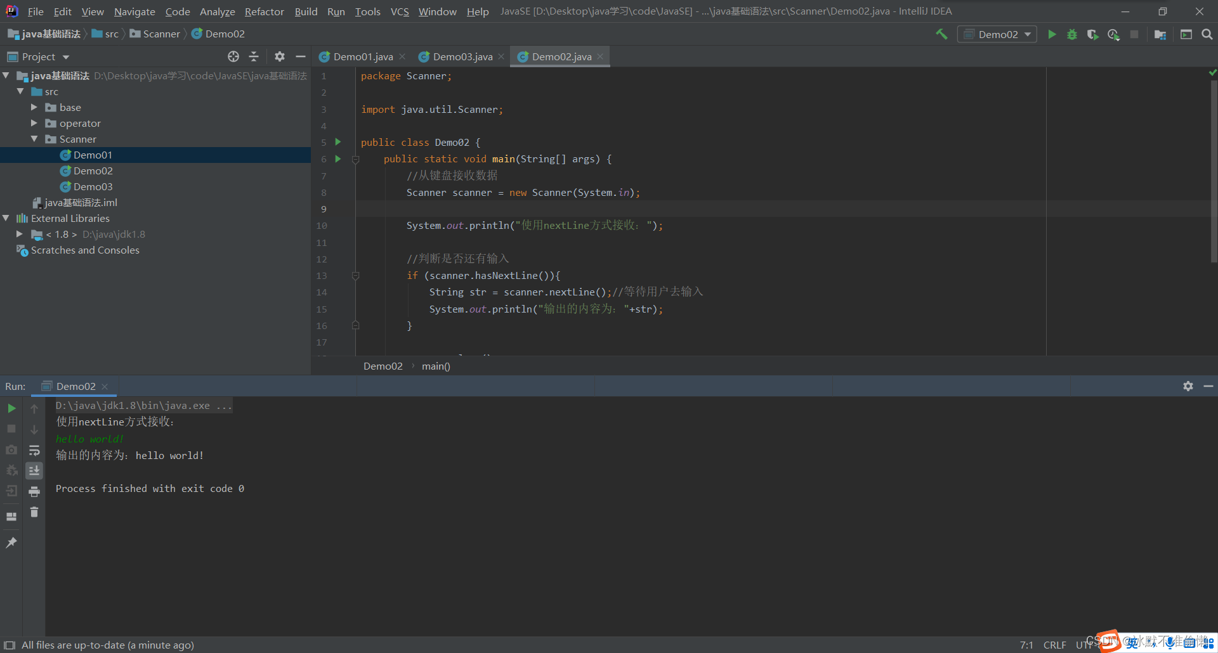Collapse the src folder
The width and height of the screenshot is (1218, 653).
21,91
